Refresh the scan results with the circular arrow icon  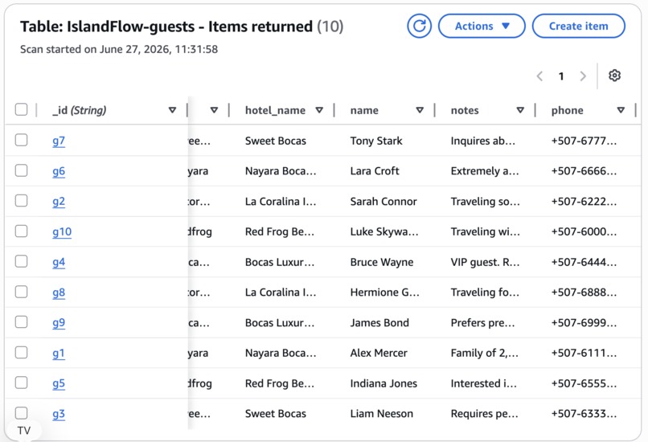(419, 26)
